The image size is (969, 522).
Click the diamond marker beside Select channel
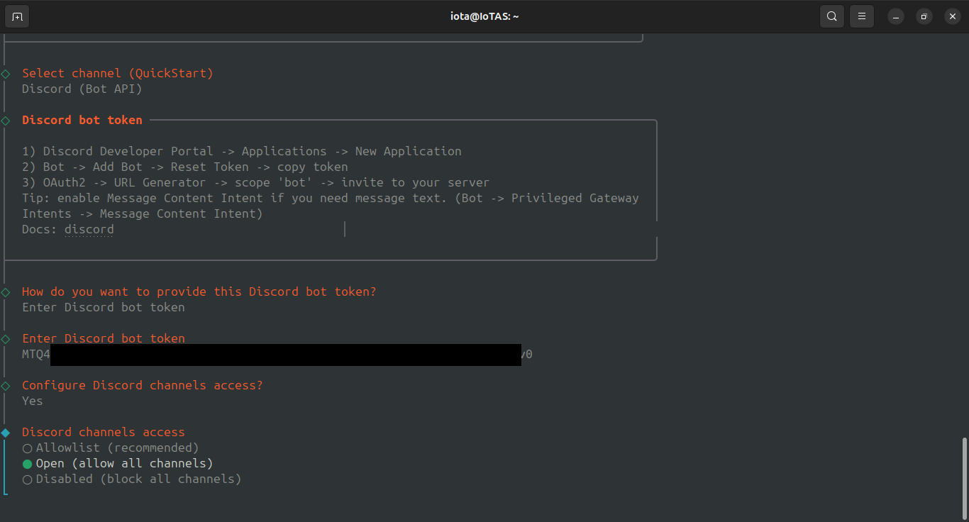pyautogui.click(x=5, y=73)
